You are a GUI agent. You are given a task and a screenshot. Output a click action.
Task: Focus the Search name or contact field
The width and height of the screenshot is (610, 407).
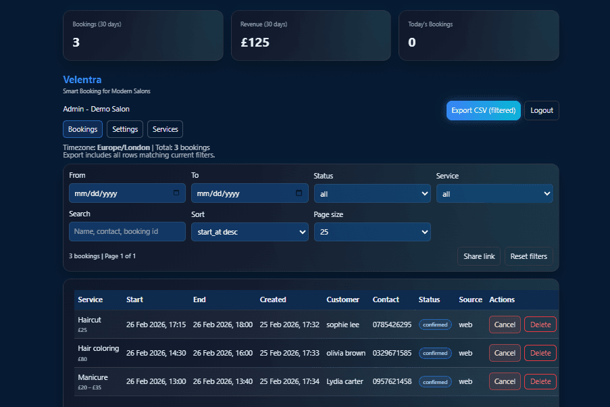(127, 232)
